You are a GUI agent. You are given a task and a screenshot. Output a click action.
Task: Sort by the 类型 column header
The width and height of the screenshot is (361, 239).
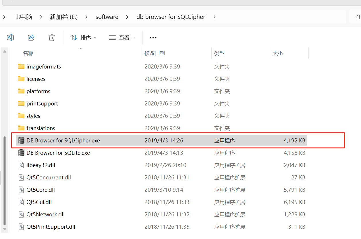point(219,53)
